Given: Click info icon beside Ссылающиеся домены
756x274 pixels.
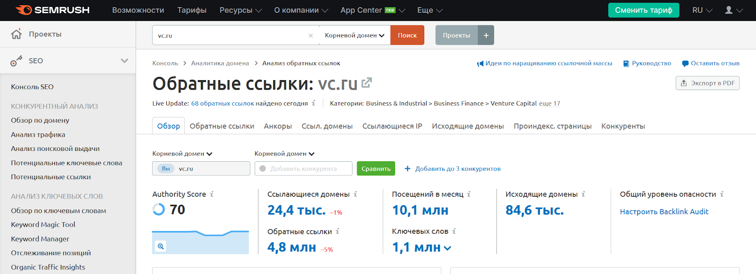Looking at the screenshot, I should pos(355,194).
